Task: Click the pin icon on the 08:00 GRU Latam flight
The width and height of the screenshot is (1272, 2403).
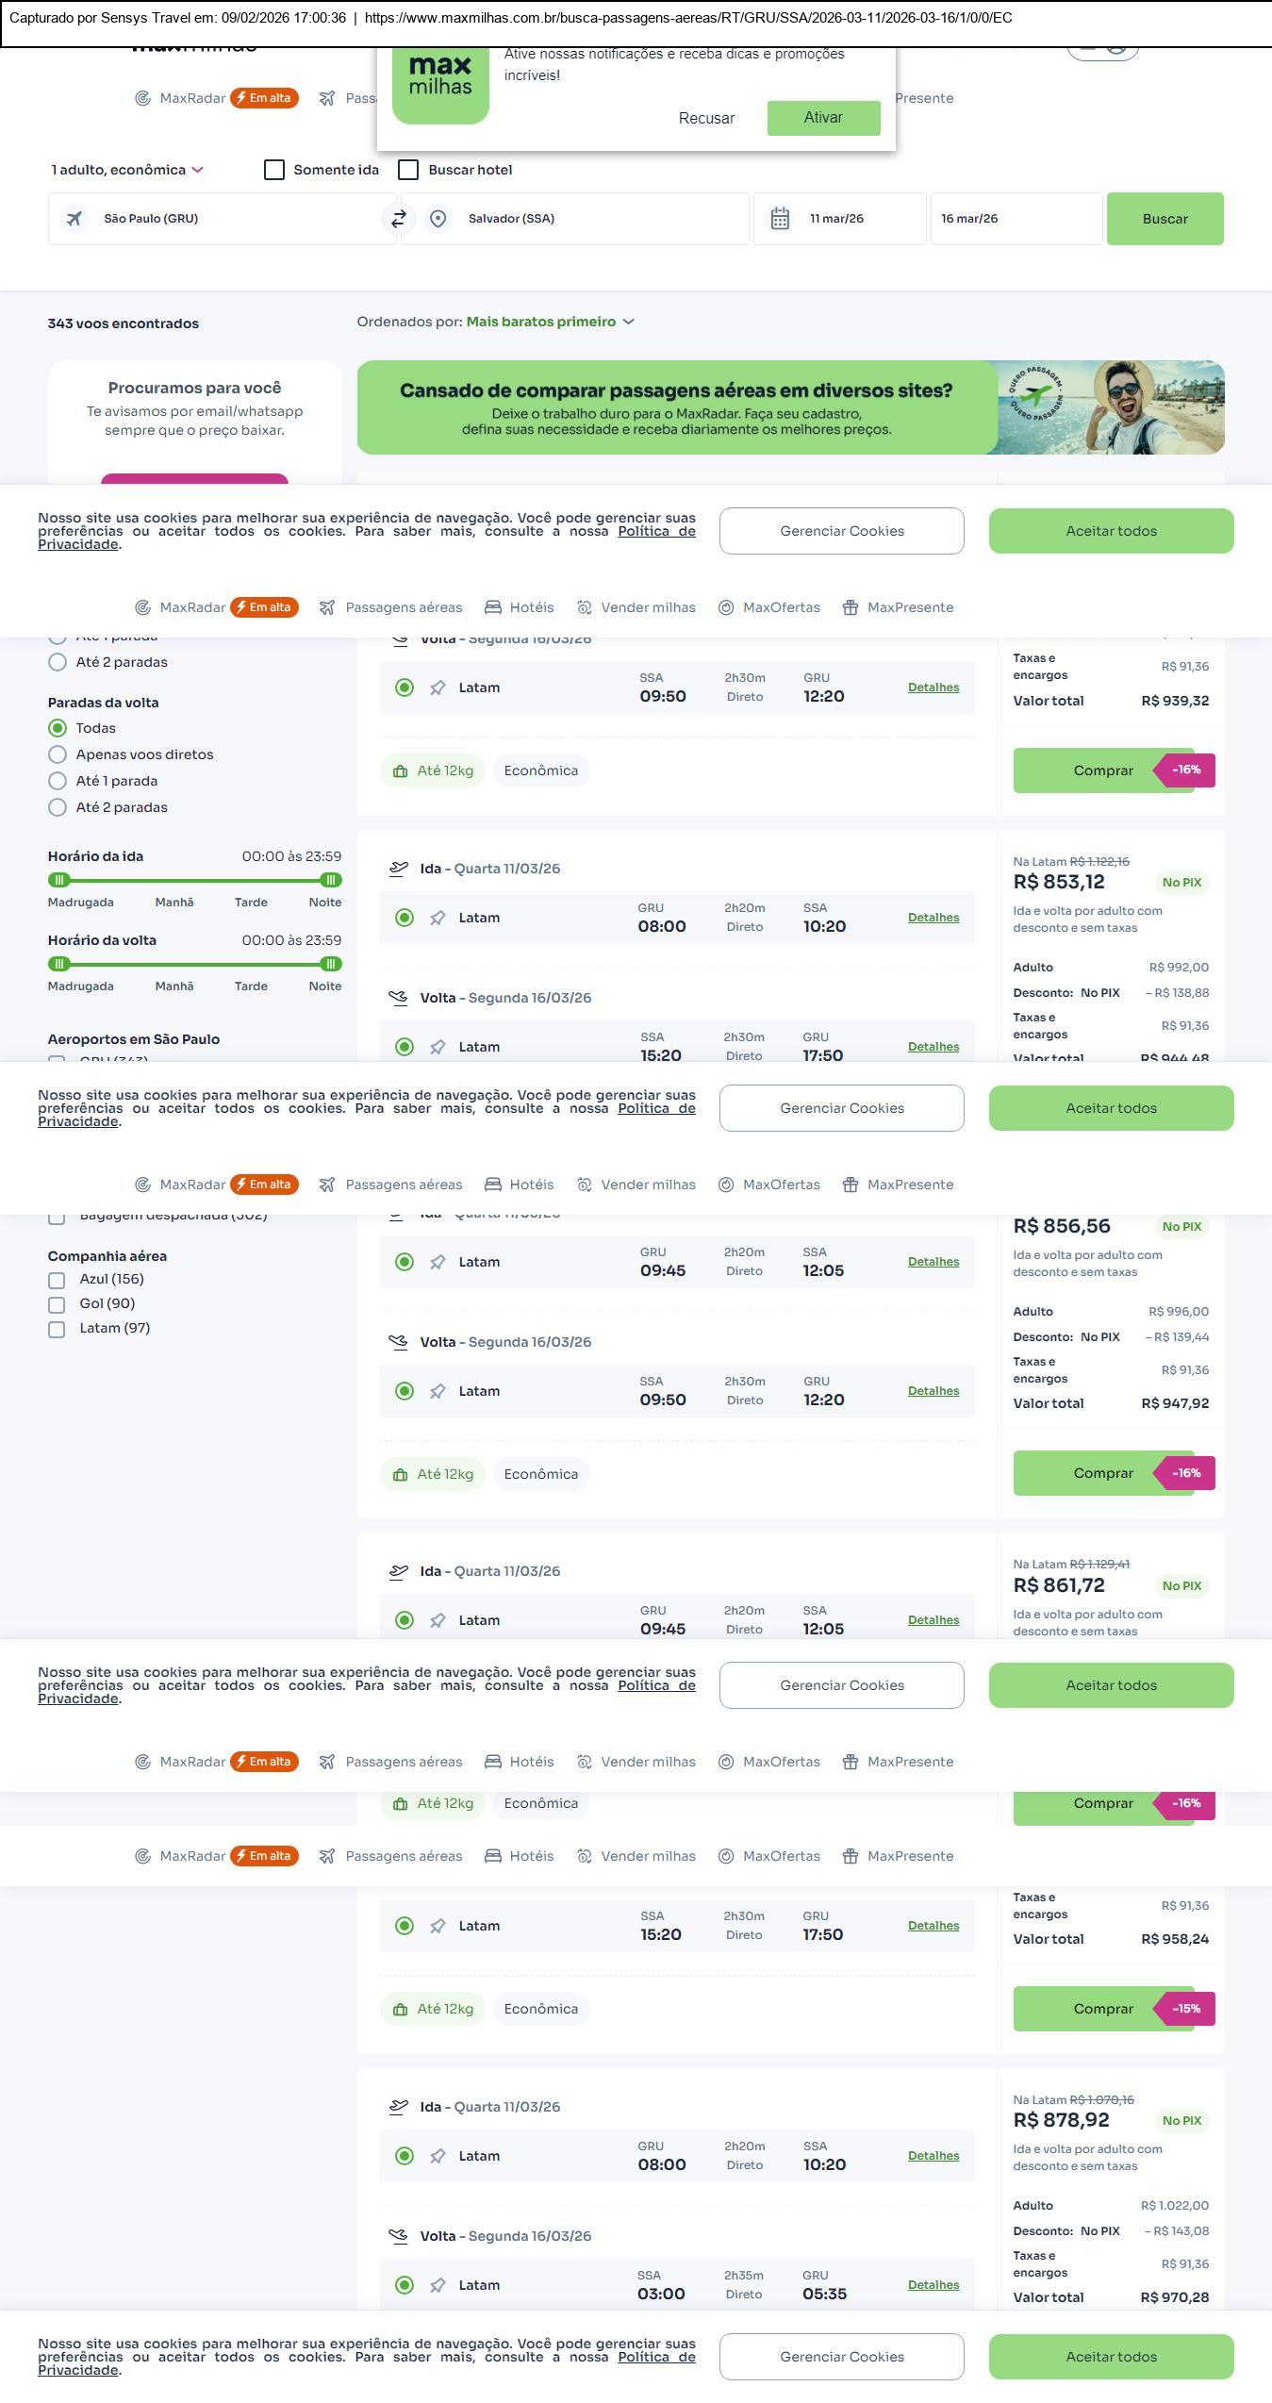Action: 438,918
